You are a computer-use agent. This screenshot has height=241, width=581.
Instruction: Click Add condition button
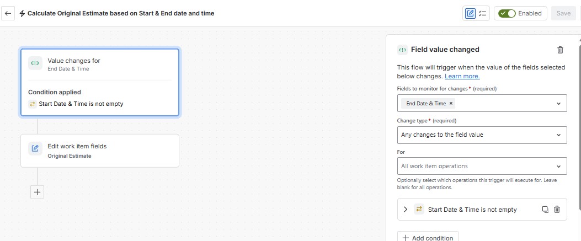click(x=428, y=238)
